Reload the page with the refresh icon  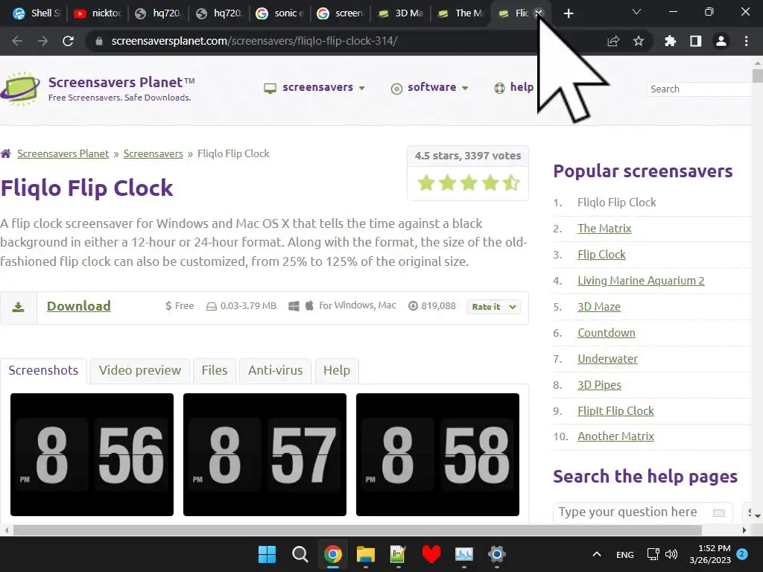click(68, 41)
